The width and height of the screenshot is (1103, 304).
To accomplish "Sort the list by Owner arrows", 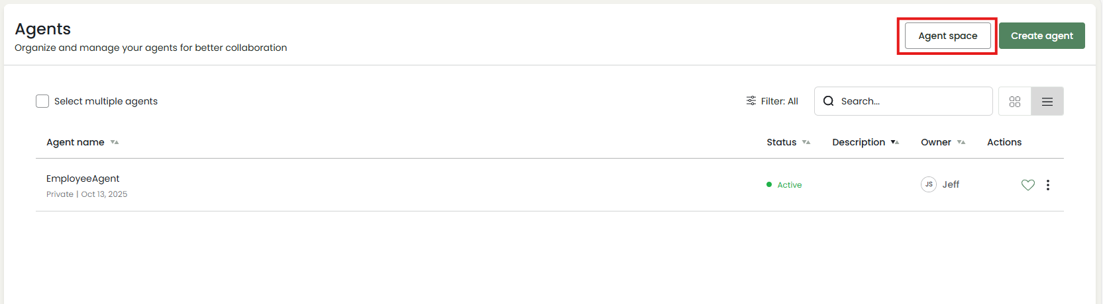I will (961, 142).
